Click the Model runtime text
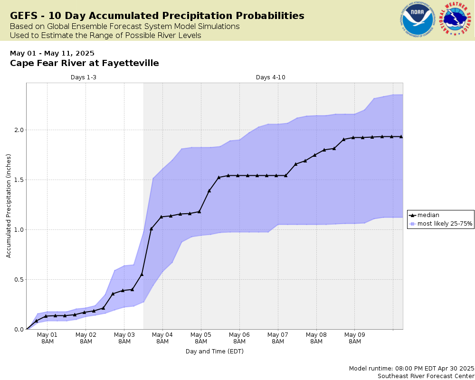The height and width of the screenshot is (380, 475). click(x=412, y=369)
